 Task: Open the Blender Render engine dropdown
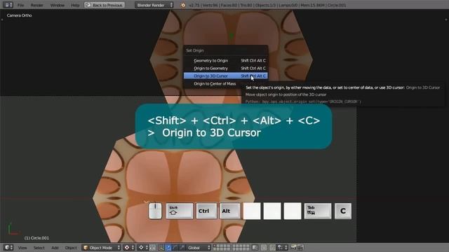154,5
